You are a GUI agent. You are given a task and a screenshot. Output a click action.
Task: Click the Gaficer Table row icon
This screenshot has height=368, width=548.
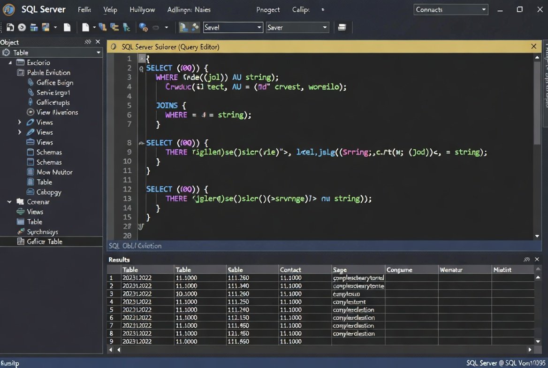(21, 241)
